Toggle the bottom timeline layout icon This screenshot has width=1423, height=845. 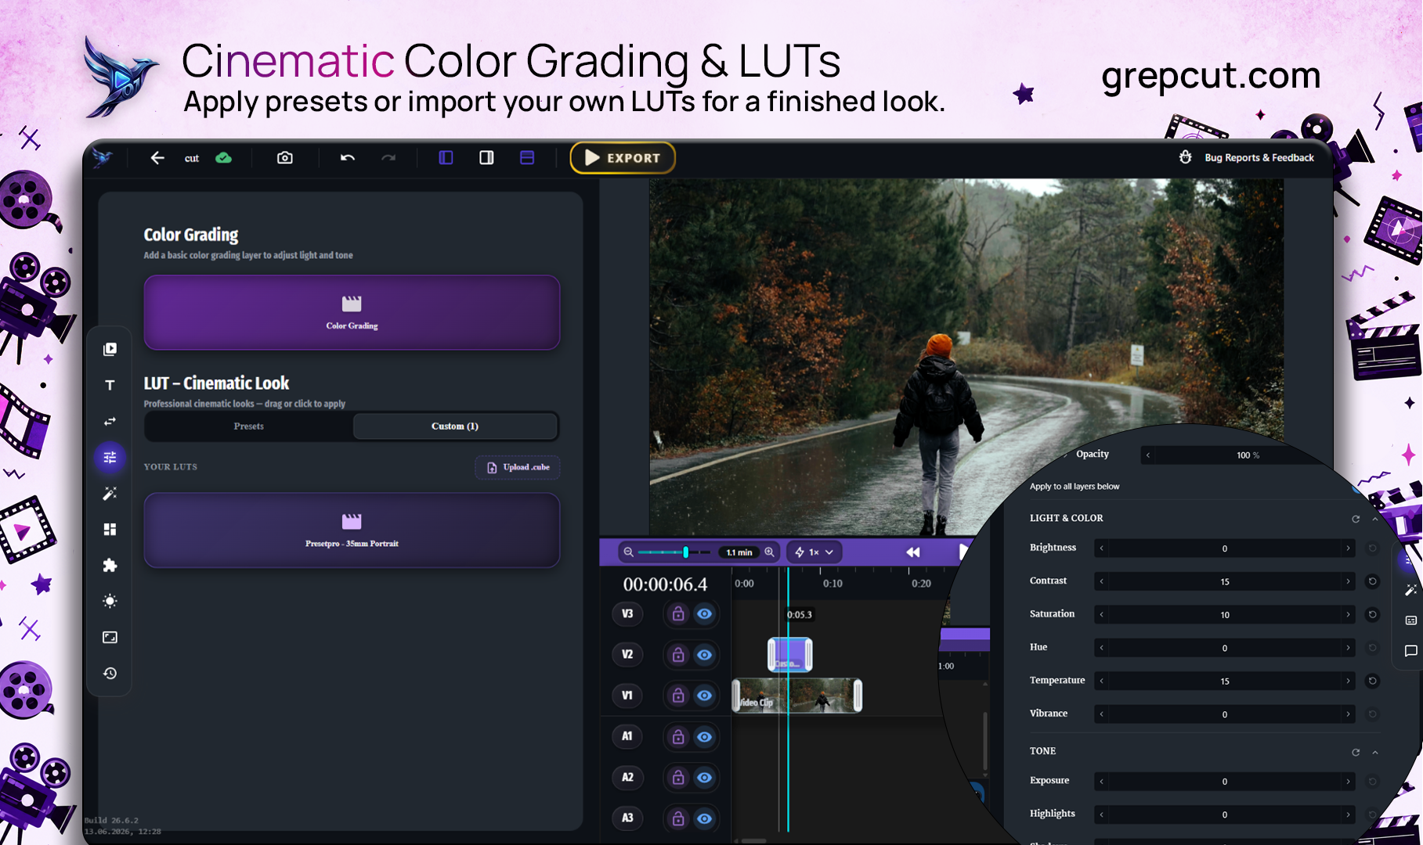[x=527, y=158]
